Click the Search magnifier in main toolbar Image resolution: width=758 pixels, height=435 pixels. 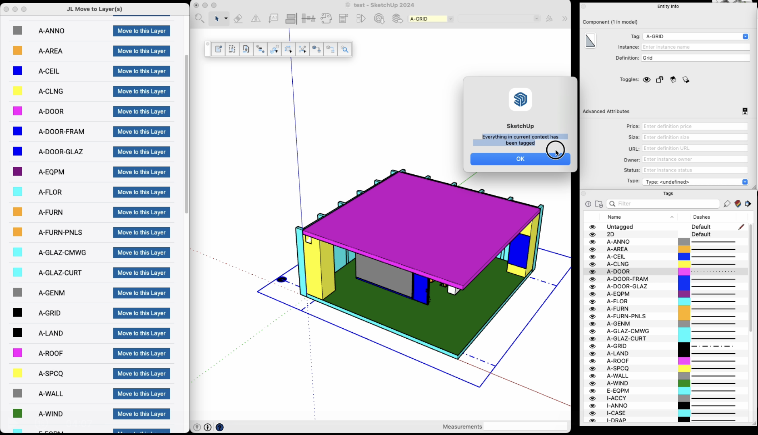pos(199,19)
